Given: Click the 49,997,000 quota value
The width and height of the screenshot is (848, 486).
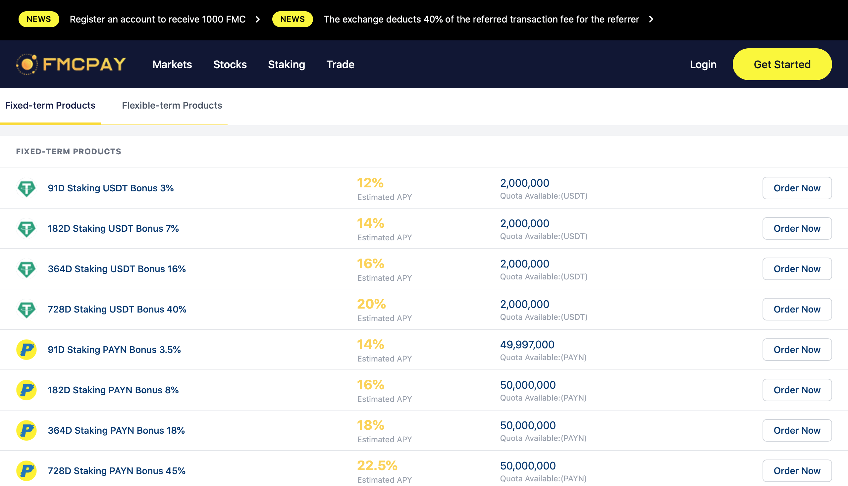Looking at the screenshot, I should coord(527,345).
